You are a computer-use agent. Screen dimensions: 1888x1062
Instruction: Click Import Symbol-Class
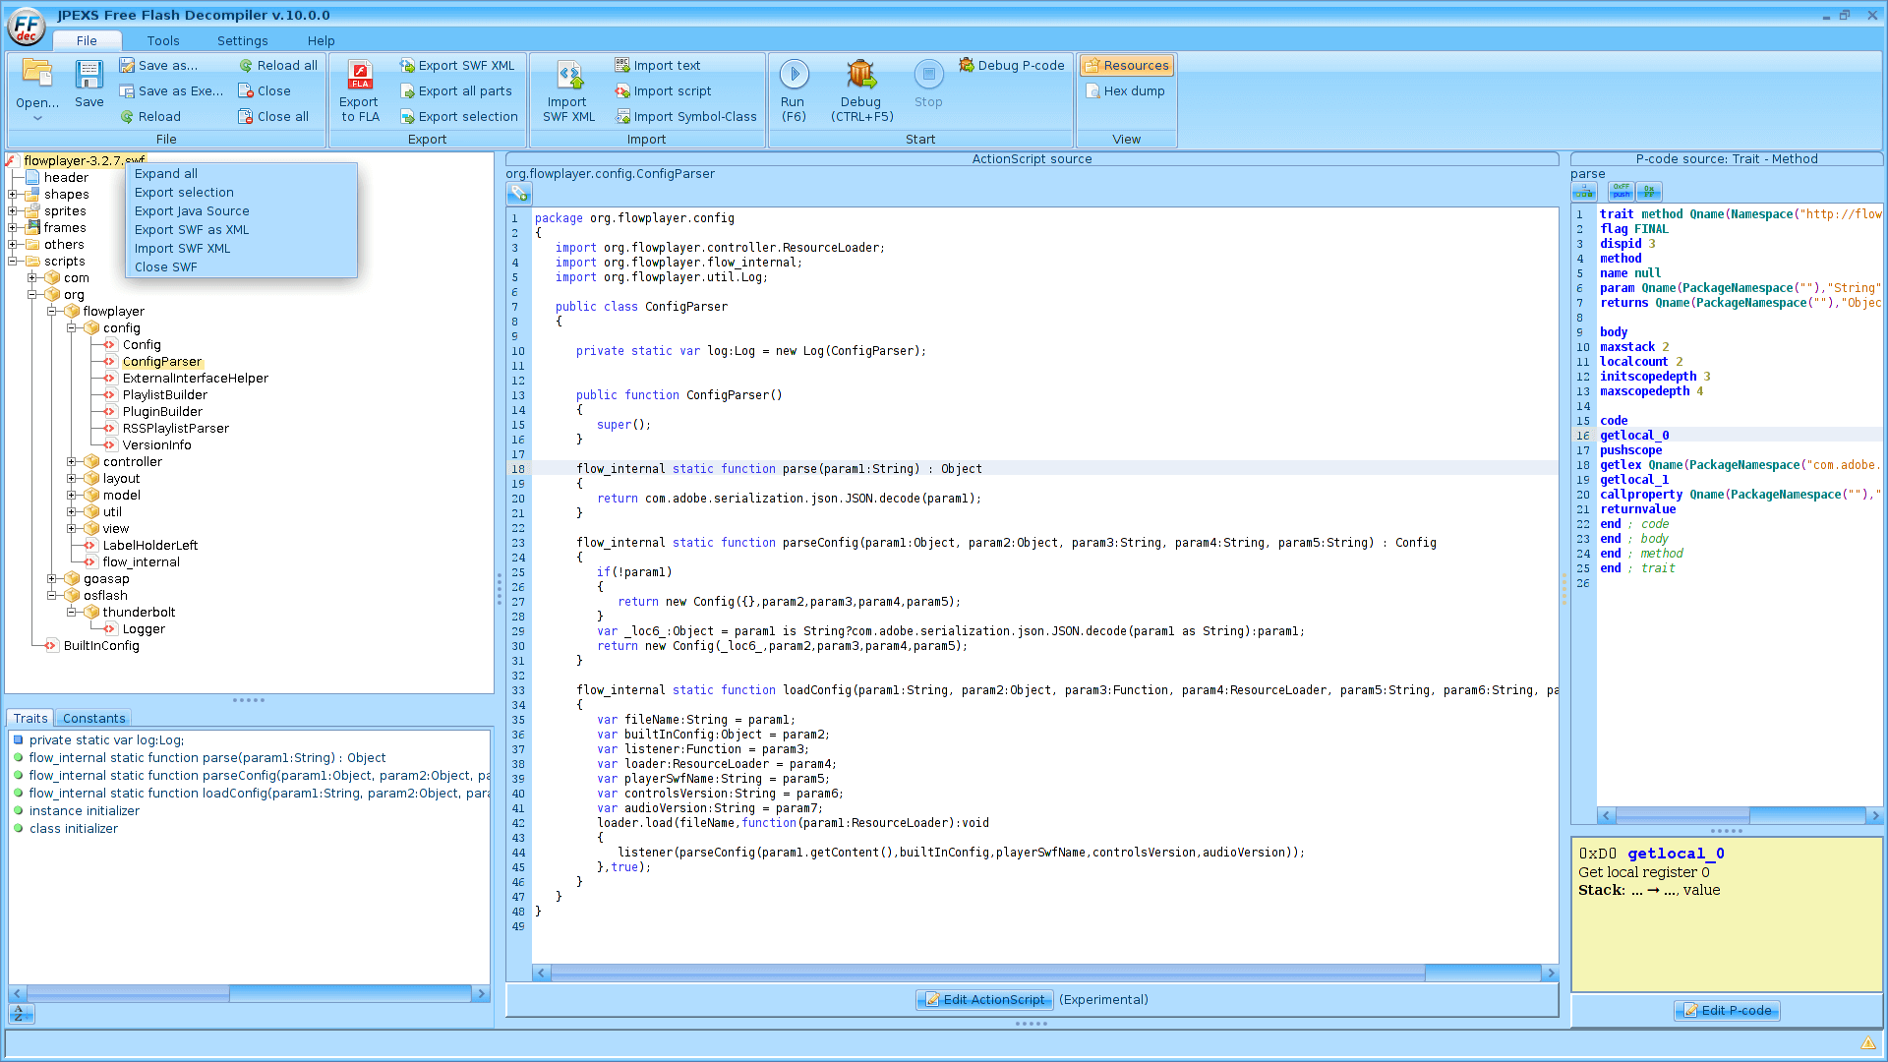686,116
